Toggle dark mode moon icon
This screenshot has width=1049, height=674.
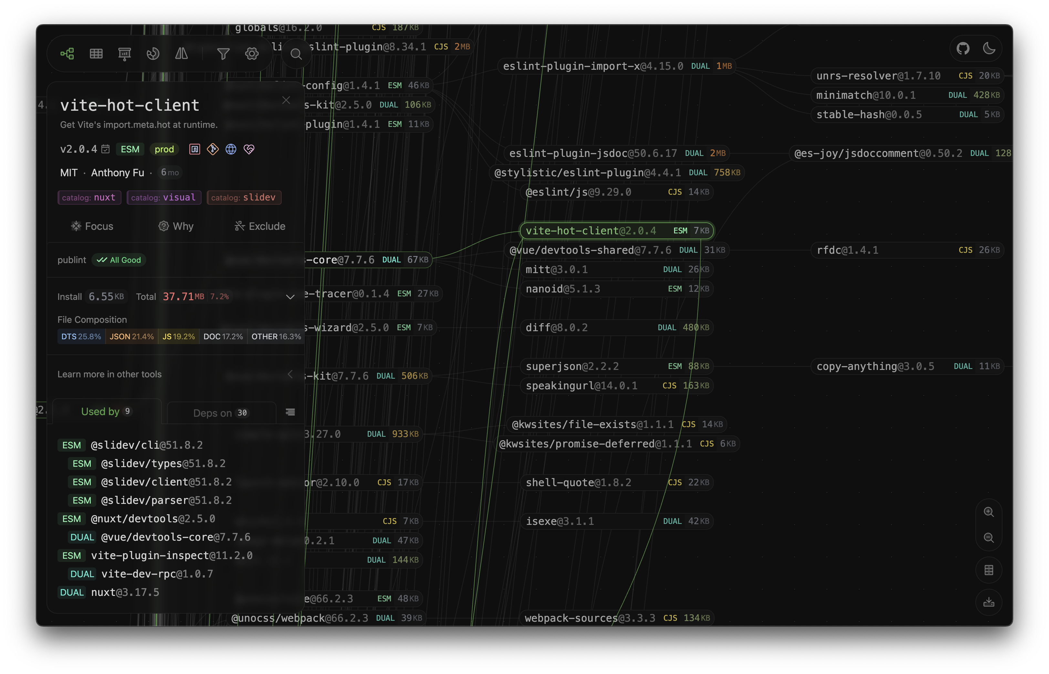[990, 48]
